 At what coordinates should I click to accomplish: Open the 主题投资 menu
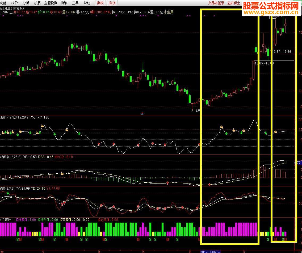[x=51, y=3]
